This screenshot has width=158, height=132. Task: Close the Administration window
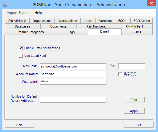(x=151, y=4)
